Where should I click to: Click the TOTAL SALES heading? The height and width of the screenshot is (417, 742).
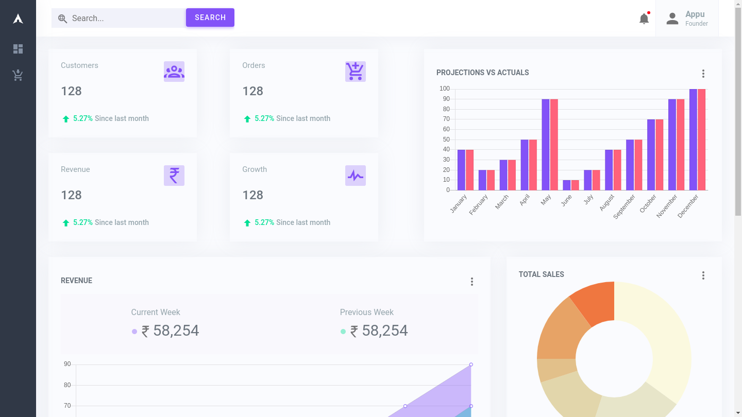pyautogui.click(x=542, y=274)
